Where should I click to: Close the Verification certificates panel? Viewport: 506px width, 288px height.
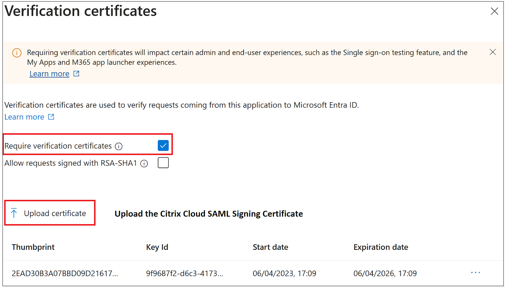point(494,11)
